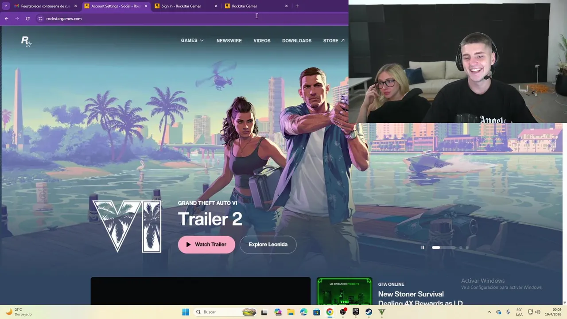Open a new browser tab
The image size is (567, 319).
pos(297,6)
